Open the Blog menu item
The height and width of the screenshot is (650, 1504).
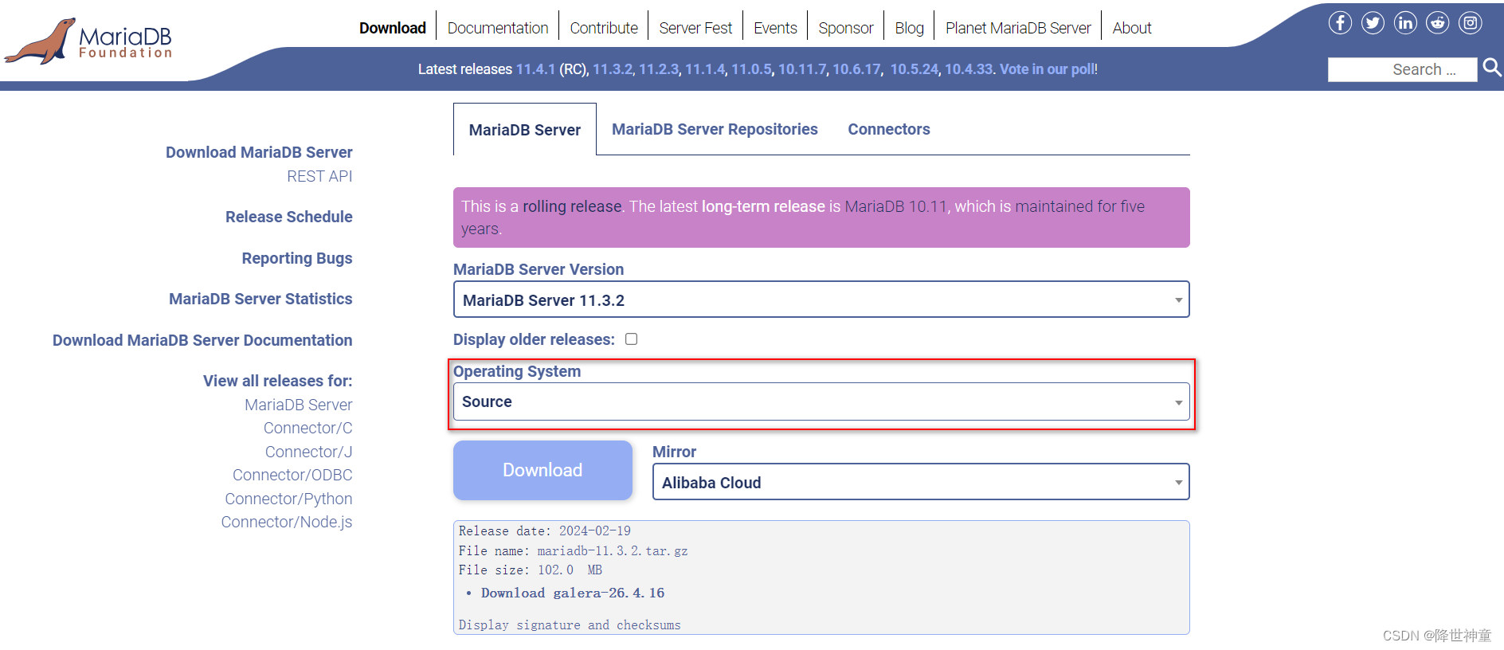pos(909,28)
